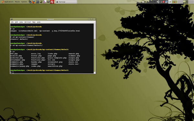Click comments-popup.php in the listing

tap(20, 66)
